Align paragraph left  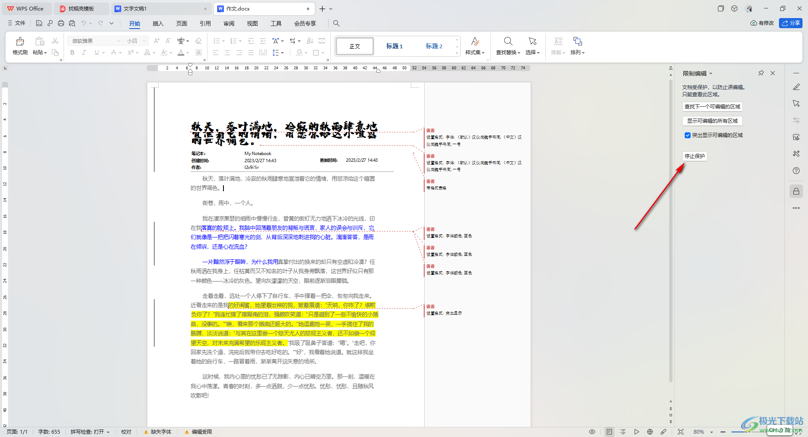(215, 53)
